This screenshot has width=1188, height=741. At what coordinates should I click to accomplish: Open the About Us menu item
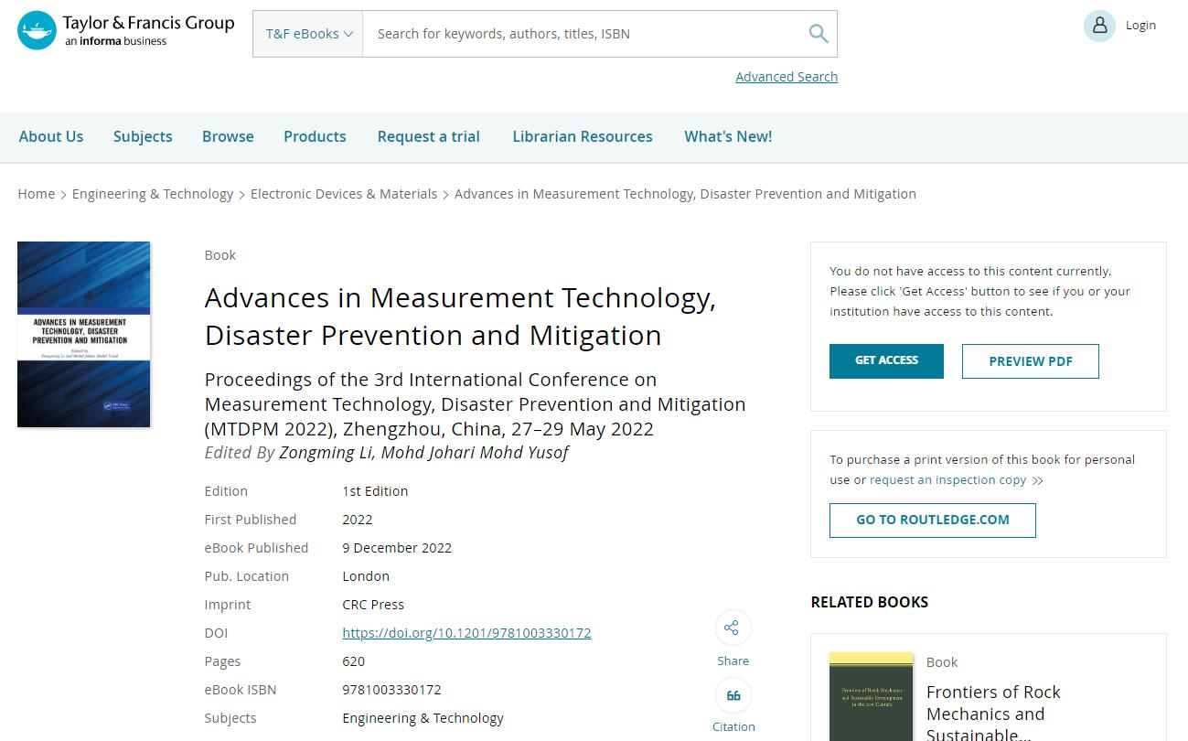pos(51,136)
